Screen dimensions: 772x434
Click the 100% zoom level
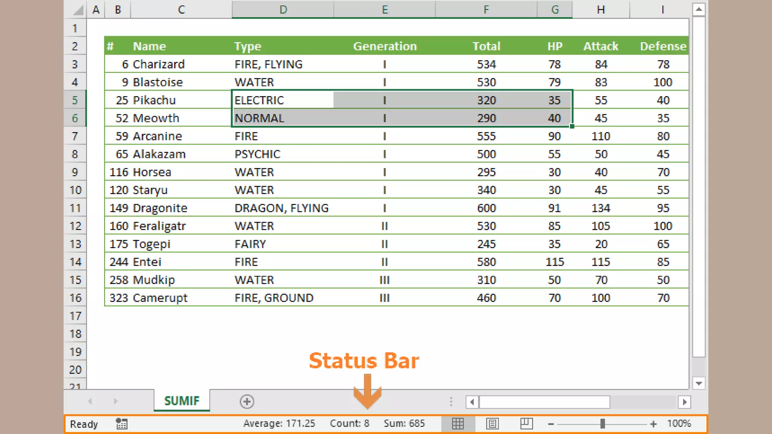click(679, 423)
